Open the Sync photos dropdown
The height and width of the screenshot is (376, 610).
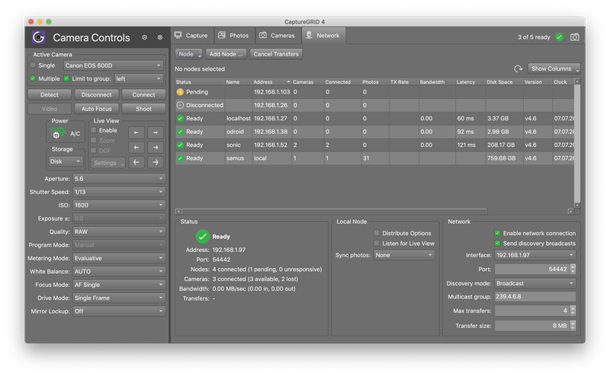pyautogui.click(x=404, y=255)
